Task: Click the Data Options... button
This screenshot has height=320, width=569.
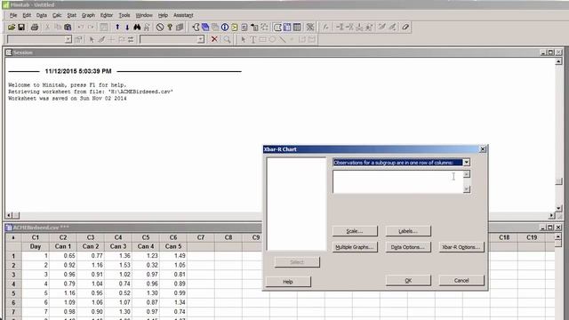Action: tap(408, 247)
